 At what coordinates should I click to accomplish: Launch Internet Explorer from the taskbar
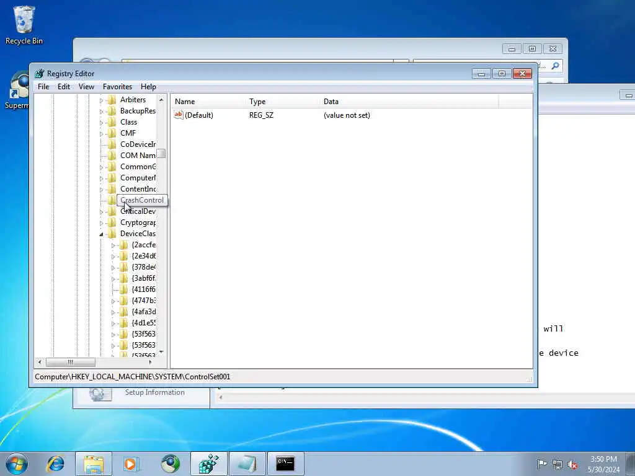55,464
